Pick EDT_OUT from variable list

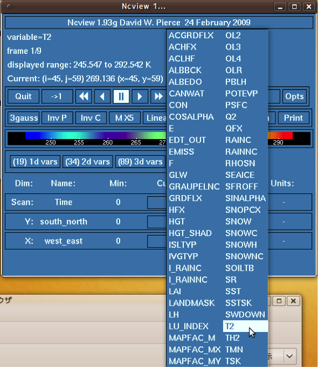click(188, 140)
